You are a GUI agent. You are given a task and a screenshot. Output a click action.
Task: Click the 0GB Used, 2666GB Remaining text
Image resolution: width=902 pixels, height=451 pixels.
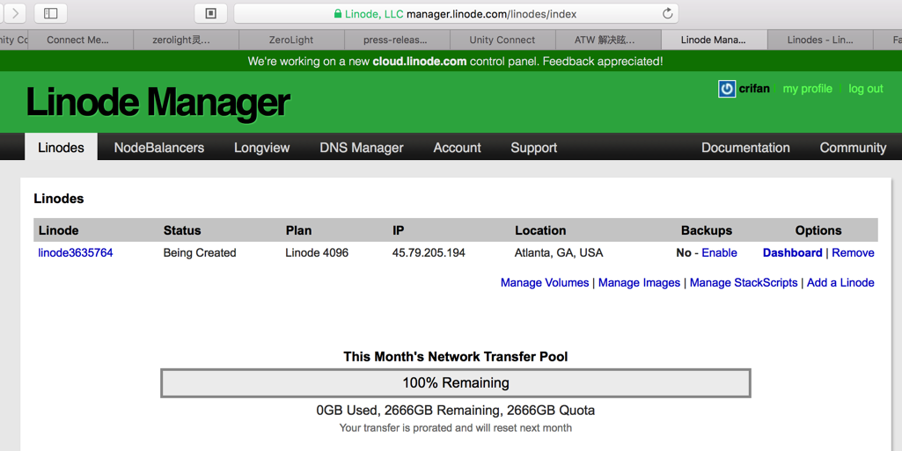pyautogui.click(x=456, y=411)
